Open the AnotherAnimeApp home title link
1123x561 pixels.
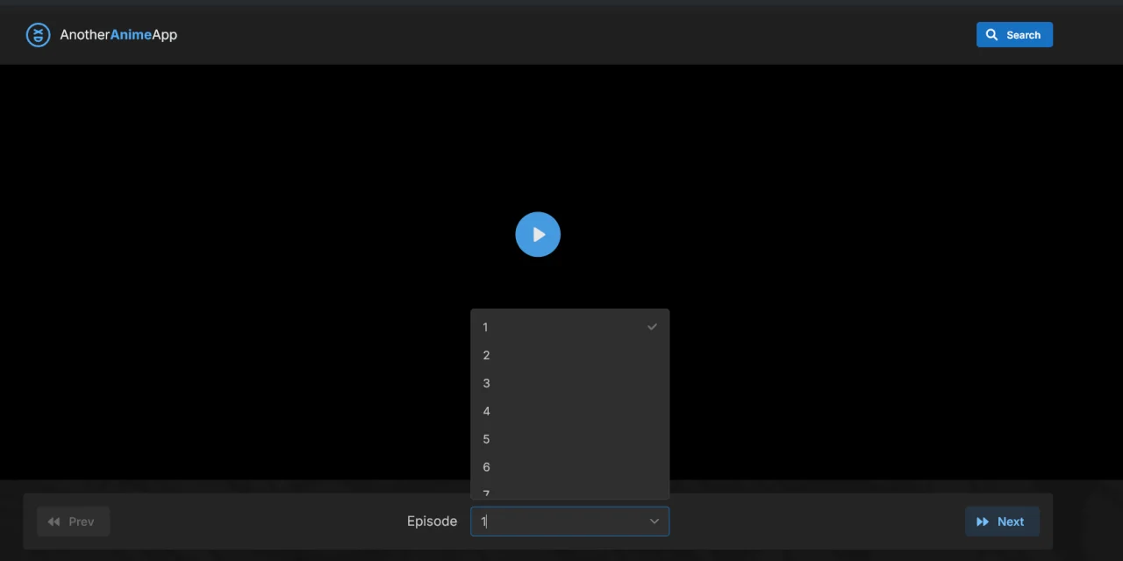pos(118,35)
